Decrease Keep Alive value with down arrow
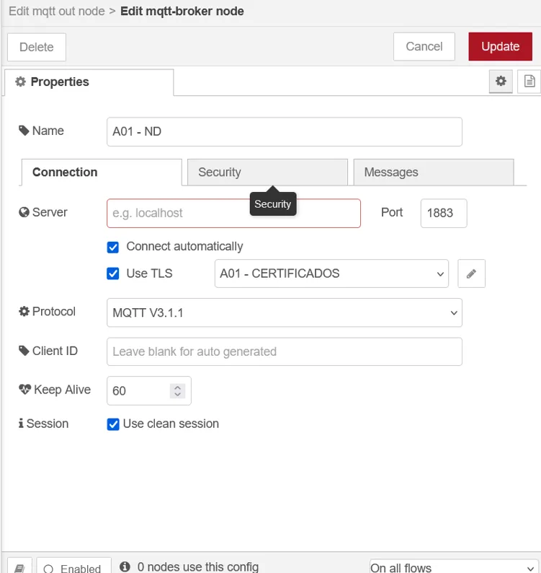The image size is (541, 573). click(x=178, y=395)
